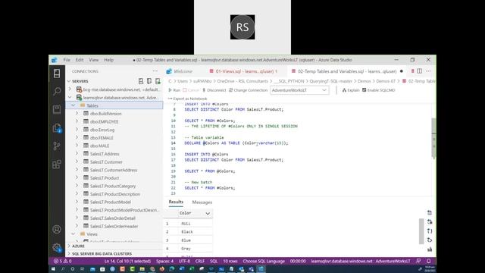This screenshot has height=273, width=485.
Task: Expand dbo.EMPLOYEE table node
Action: click(77, 121)
